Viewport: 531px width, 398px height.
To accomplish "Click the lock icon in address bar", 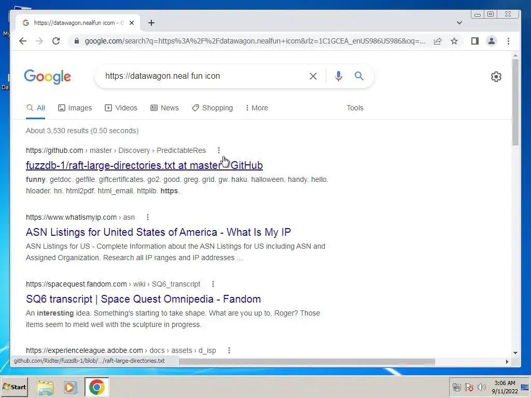I will pyautogui.click(x=77, y=41).
